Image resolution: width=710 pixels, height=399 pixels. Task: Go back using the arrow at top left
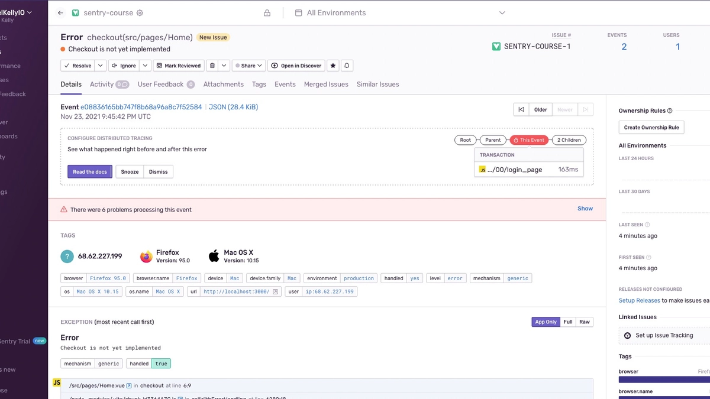point(60,12)
